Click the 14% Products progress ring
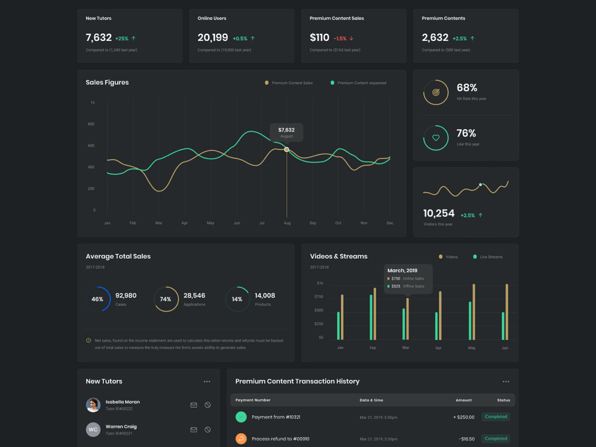Viewport: 596px width, 447px height. point(237,299)
